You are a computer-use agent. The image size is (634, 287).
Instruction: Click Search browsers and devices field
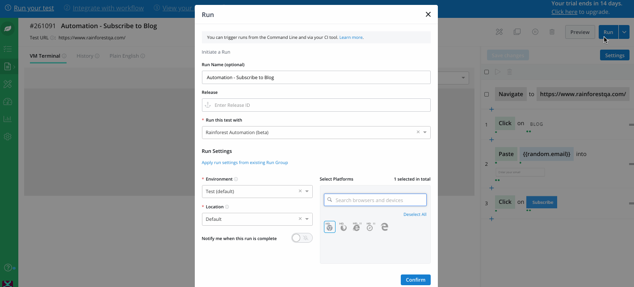(x=375, y=200)
